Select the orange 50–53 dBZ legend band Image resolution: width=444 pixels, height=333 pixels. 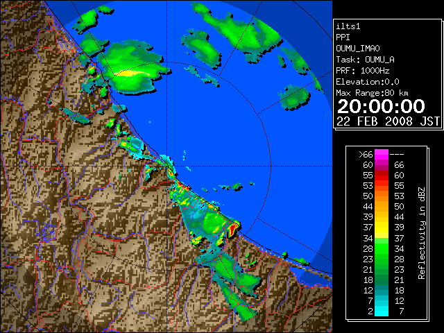pyautogui.click(x=382, y=196)
